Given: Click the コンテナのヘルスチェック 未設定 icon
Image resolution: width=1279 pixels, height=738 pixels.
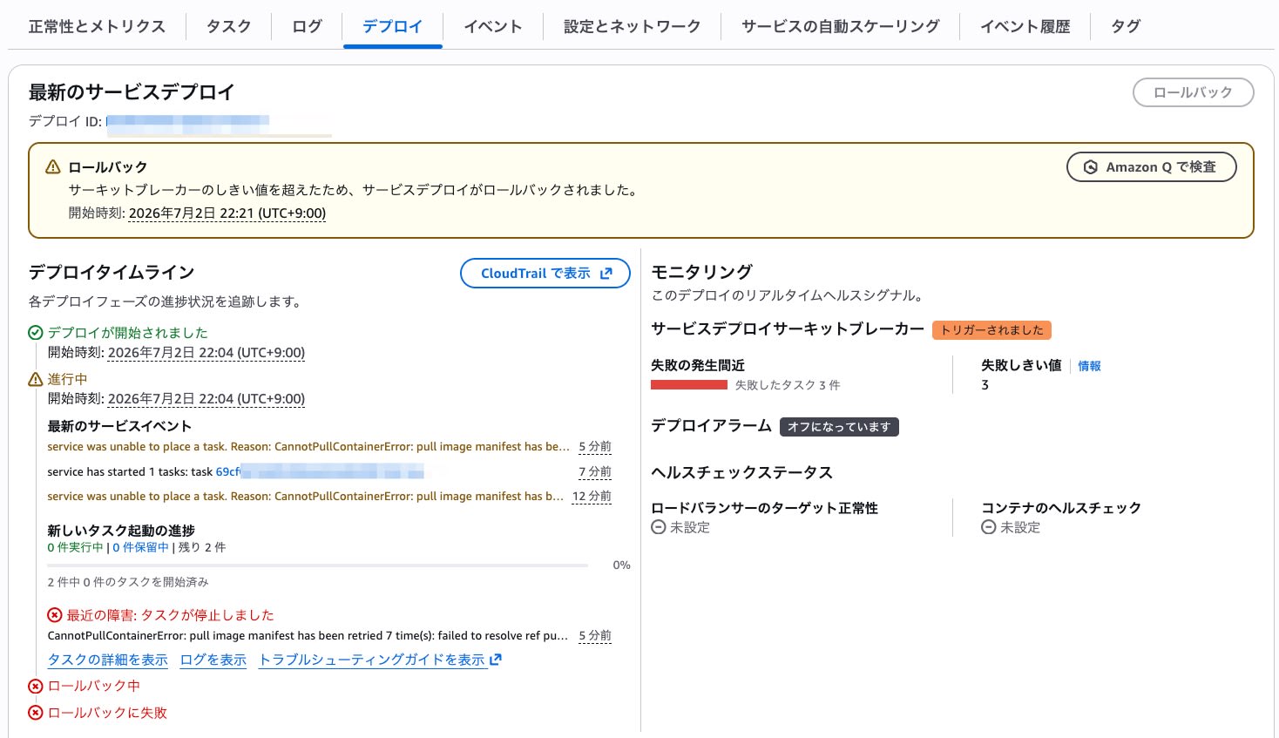Looking at the screenshot, I should click(989, 527).
